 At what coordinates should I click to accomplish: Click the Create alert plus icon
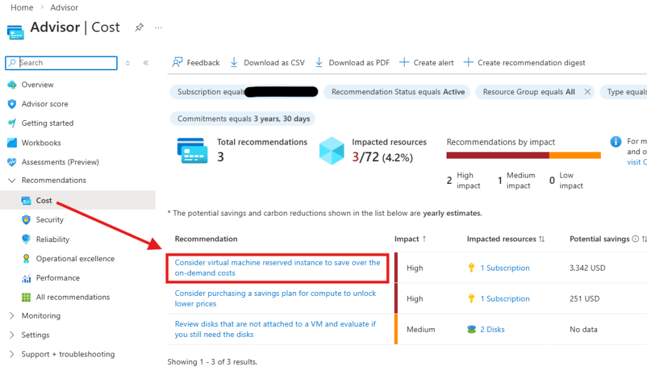point(404,63)
